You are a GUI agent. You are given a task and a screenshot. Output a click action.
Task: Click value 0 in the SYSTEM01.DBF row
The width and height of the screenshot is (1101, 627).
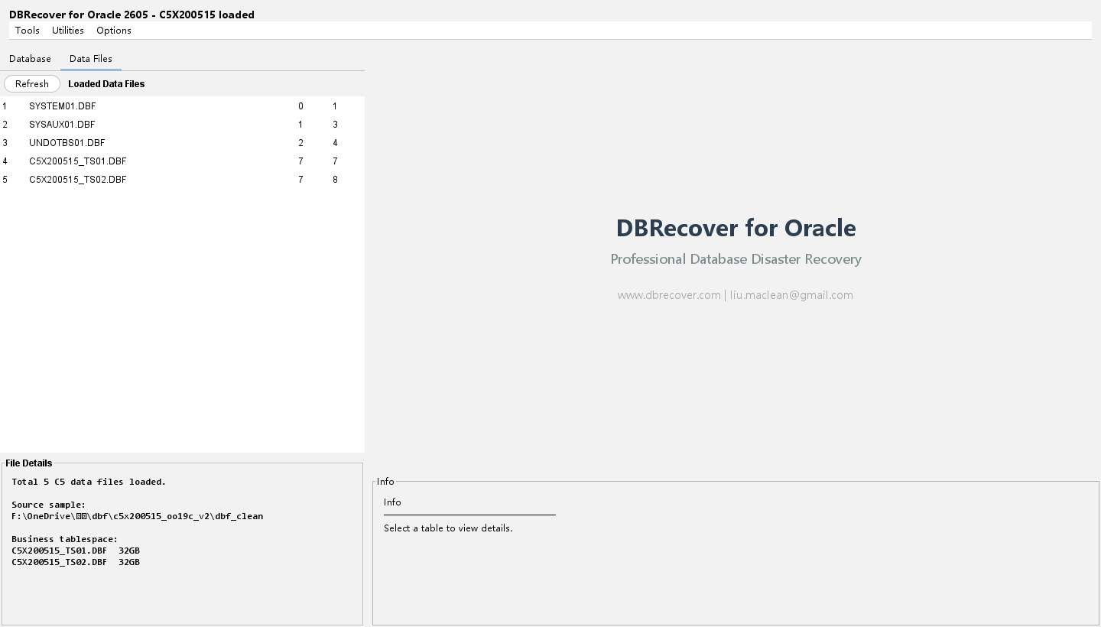click(300, 106)
